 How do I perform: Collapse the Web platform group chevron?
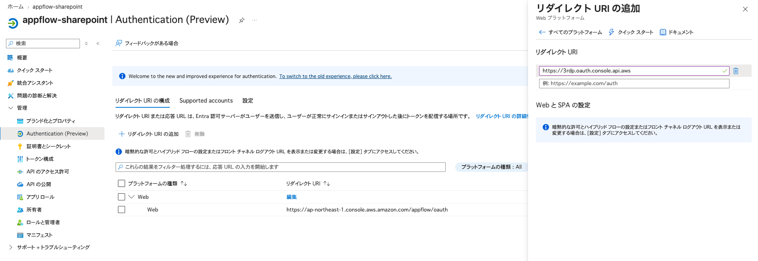click(x=131, y=197)
